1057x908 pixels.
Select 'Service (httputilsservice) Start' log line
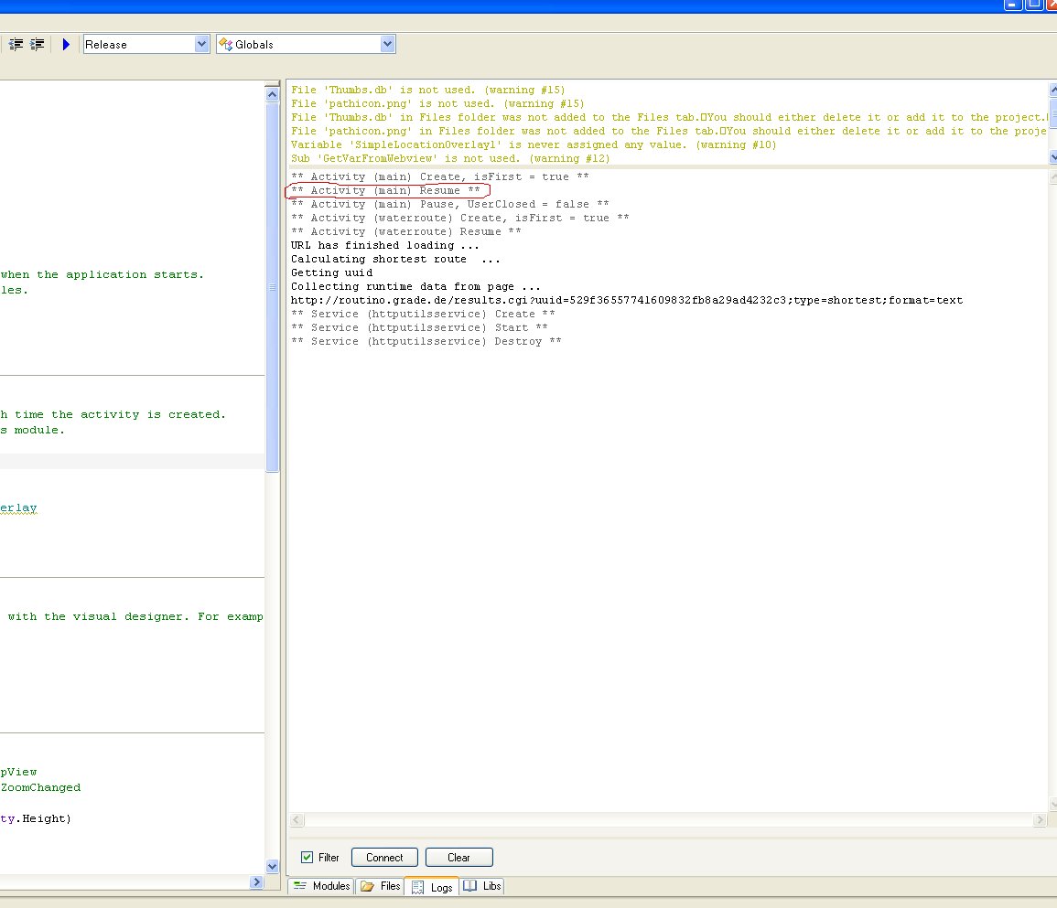pos(419,327)
